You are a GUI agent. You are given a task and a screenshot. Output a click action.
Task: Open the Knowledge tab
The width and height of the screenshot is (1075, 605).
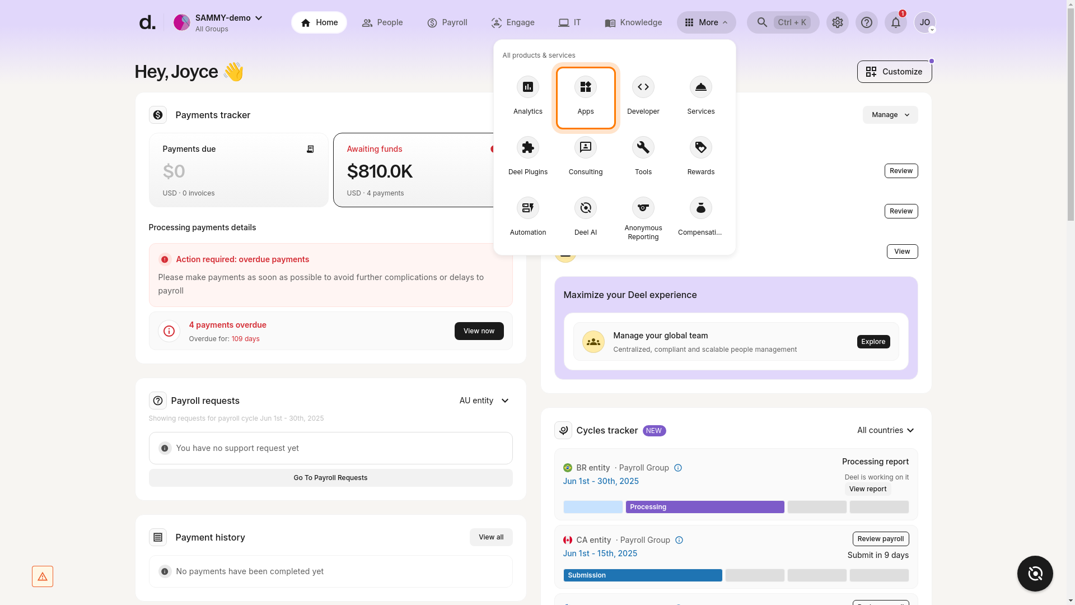point(633,22)
